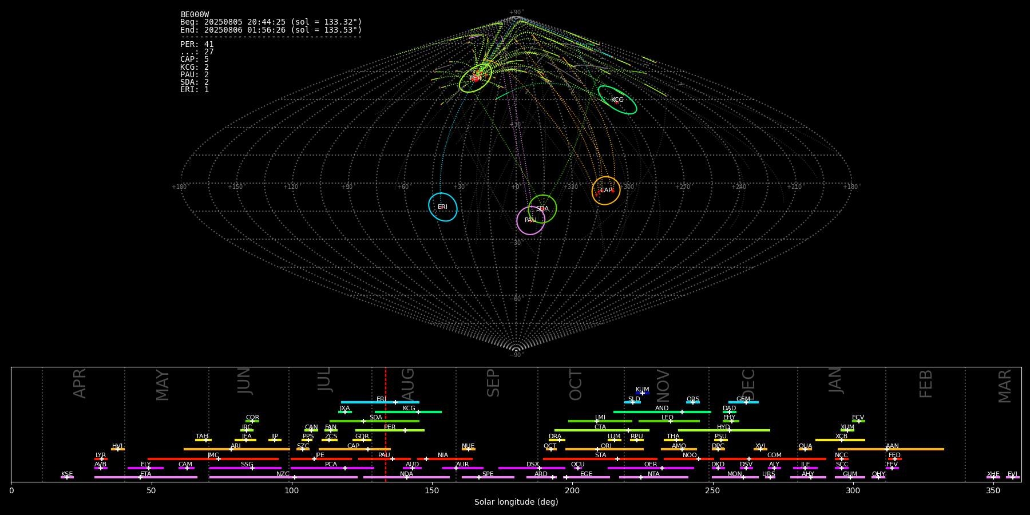Click the cyan ERI radiant circle
The height and width of the screenshot is (515, 1030).
click(x=443, y=207)
